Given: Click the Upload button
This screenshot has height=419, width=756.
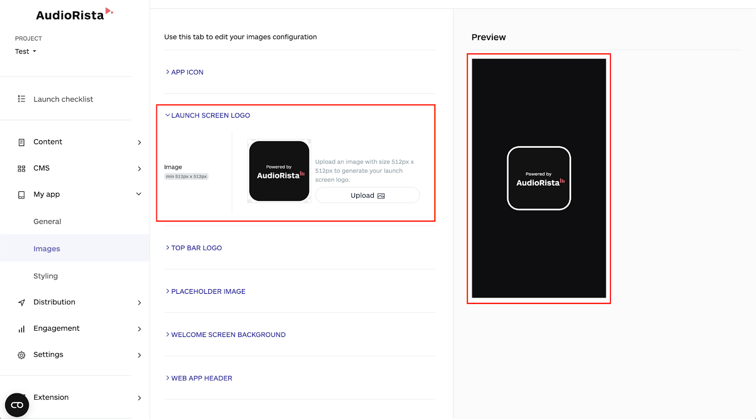Looking at the screenshot, I should (368, 195).
